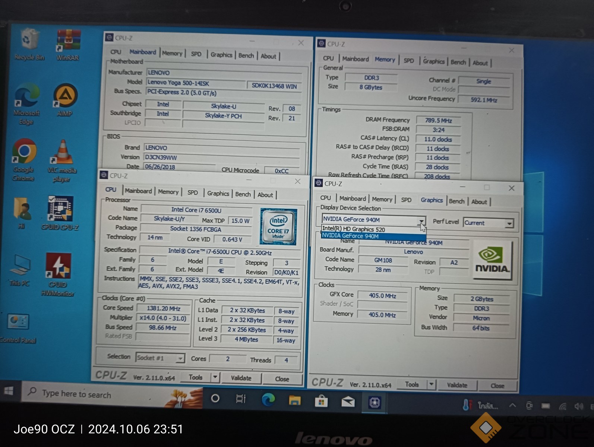Click the Core Speed 1381.20 MHz value
Viewport: 594px width, 447px height.
(x=164, y=308)
